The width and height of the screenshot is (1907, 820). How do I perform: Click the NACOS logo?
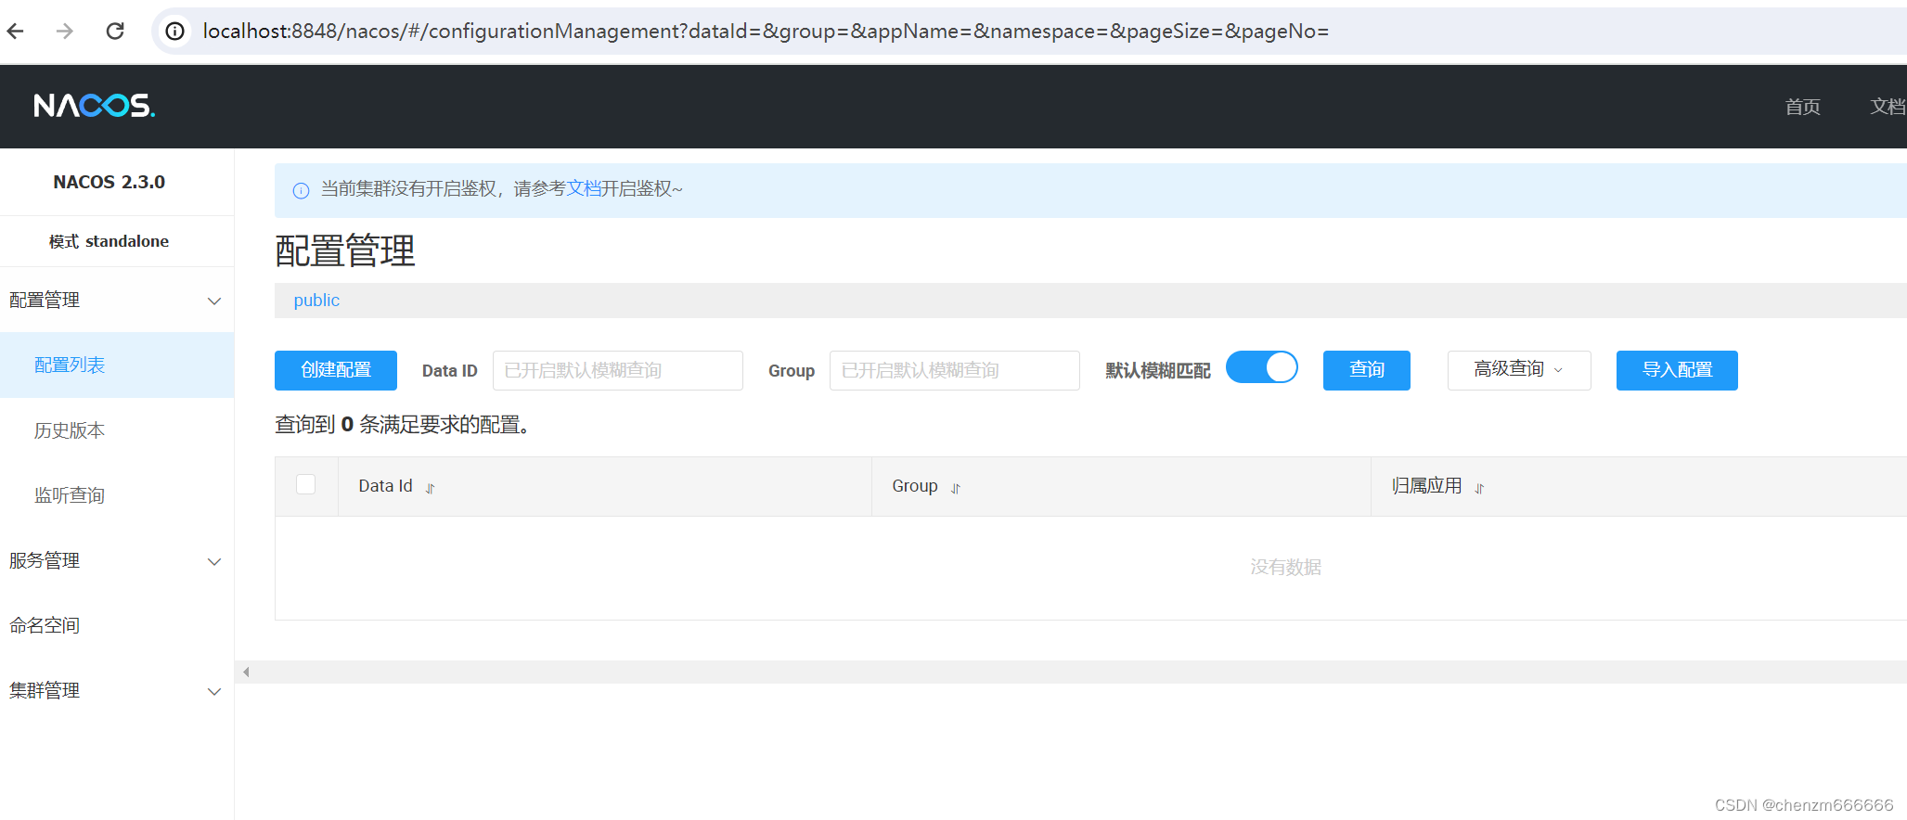[95, 106]
